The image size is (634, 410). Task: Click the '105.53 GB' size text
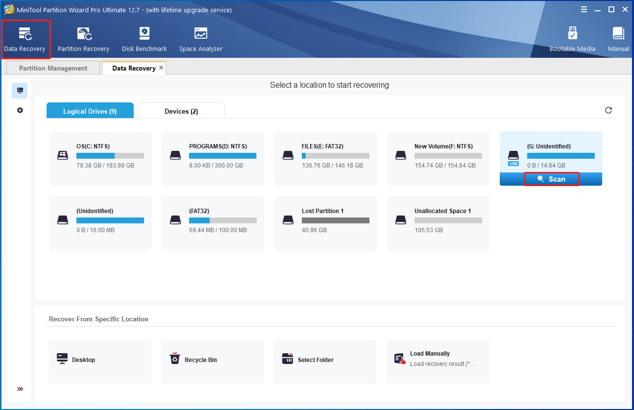[x=429, y=230]
